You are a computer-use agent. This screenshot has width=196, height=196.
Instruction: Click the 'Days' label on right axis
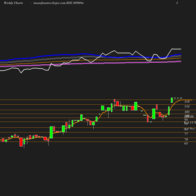coord(192,129)
